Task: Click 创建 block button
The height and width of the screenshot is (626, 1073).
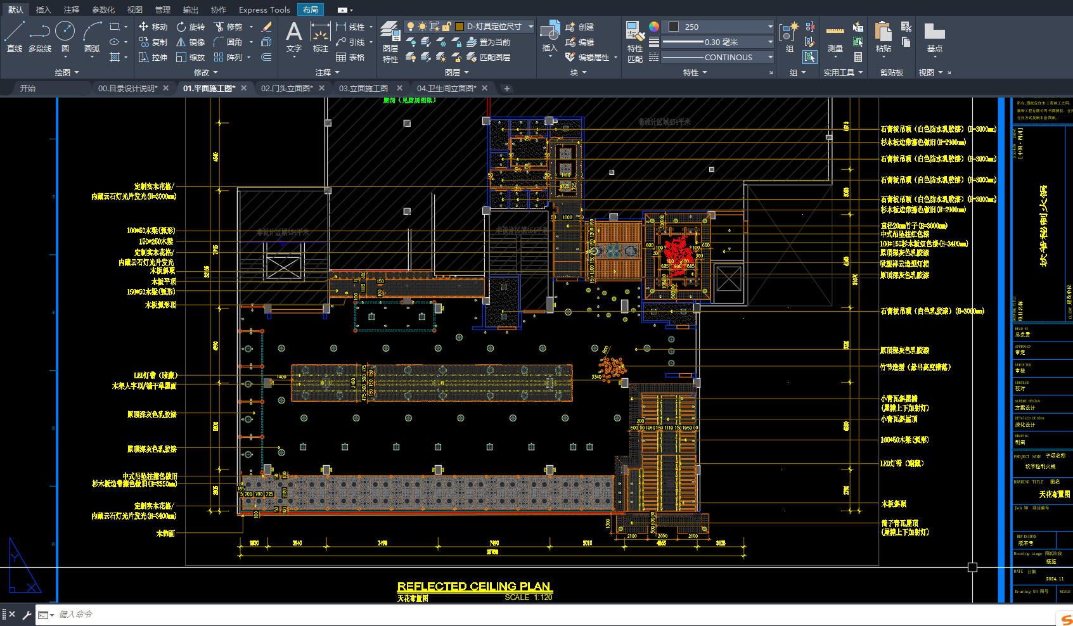Action: [580, 27]
